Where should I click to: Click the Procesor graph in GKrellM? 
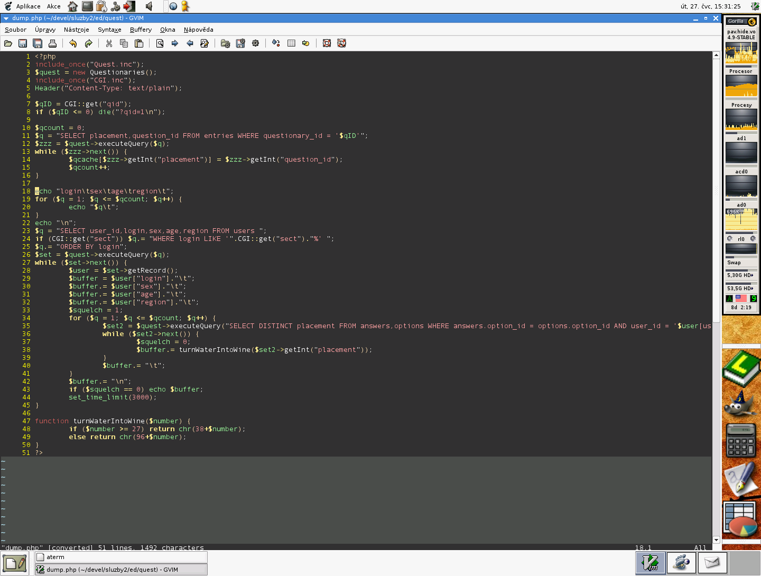pyautogui.click(x=741, y=85)
